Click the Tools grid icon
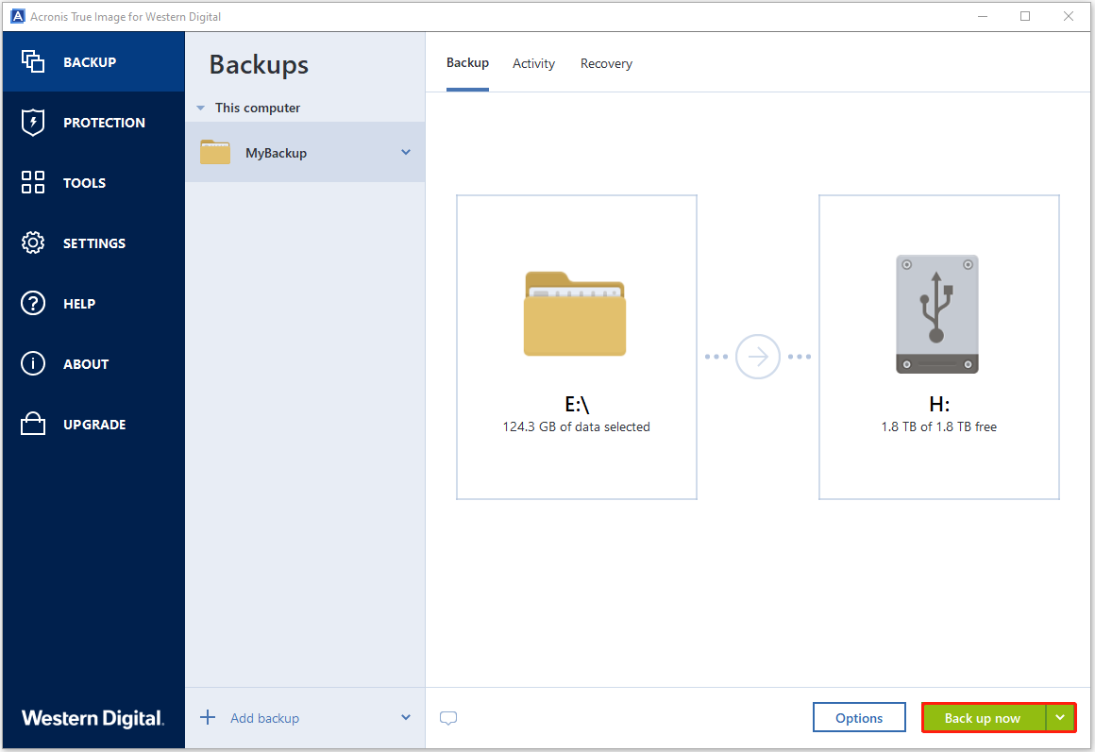Screen dimensions: 1095x752 tap(33, 183)
